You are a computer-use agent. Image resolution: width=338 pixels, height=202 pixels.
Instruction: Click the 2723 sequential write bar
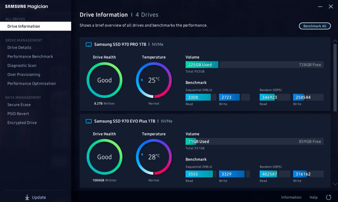point(234,97)
